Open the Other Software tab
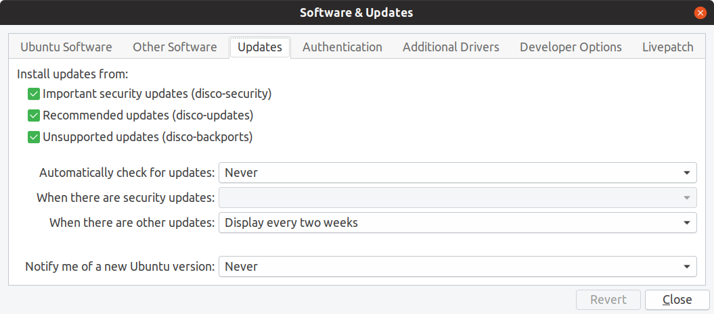 pos(175,47)
